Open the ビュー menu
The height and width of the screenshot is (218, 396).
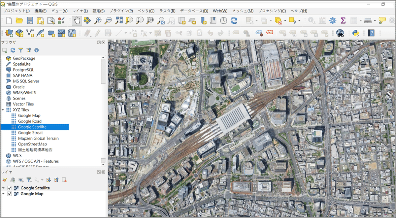(x=59, y=11)
